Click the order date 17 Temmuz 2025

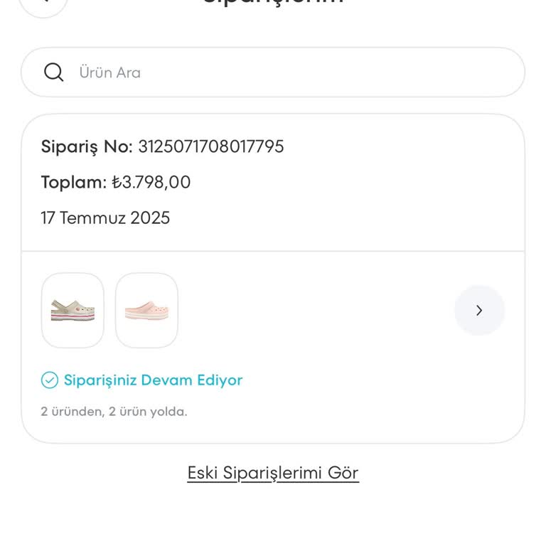coord(105,218)
